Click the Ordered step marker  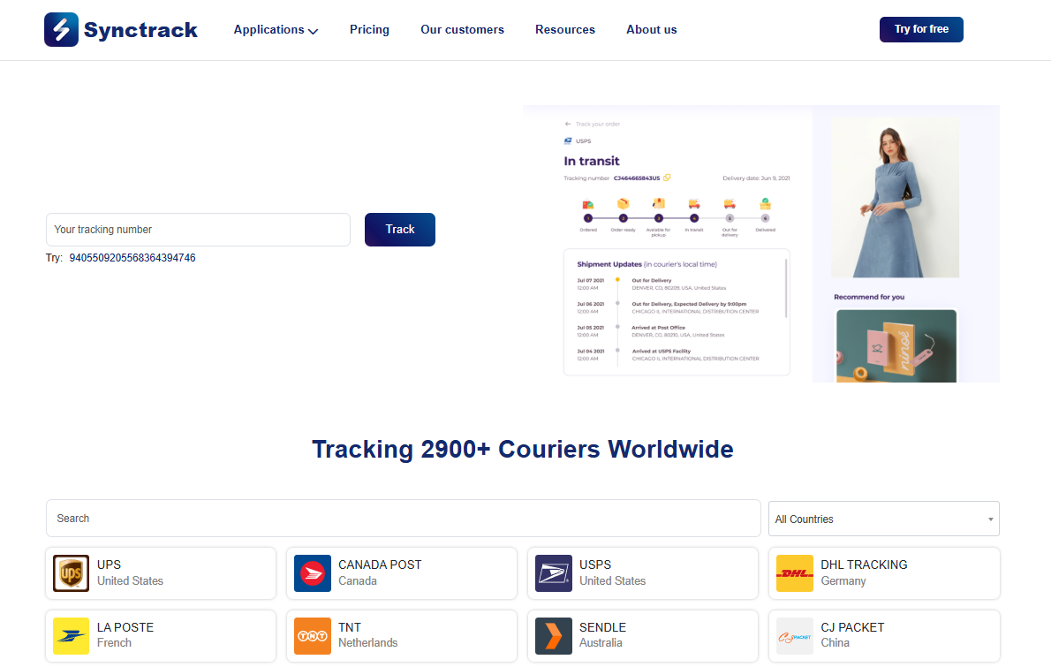588,218
